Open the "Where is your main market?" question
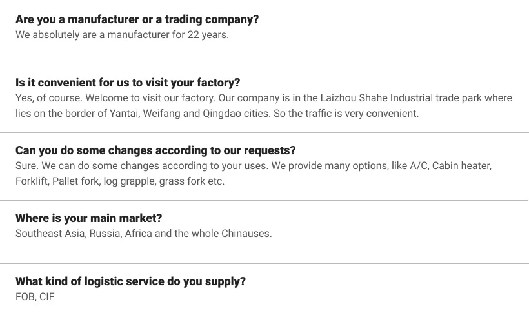Image resolution: width=529 pixels, height=315 pixels. click(x=88, y=218)
